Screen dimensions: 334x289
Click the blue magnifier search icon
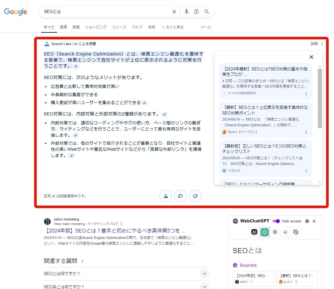point(207,12)
